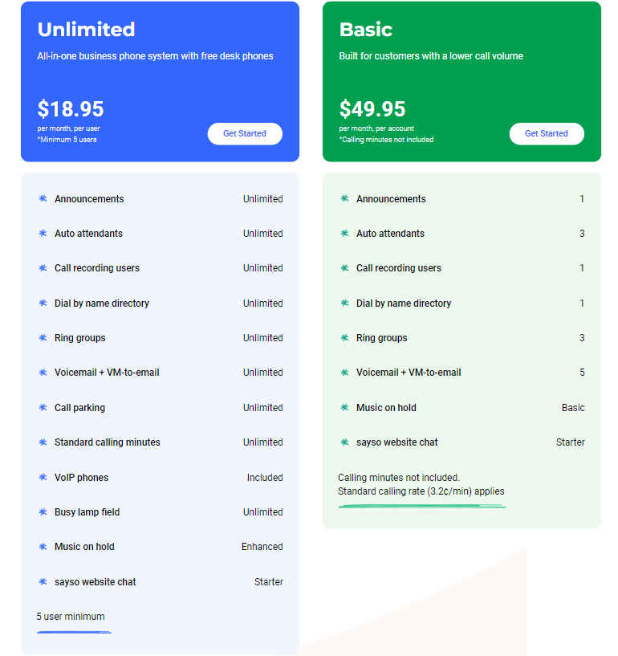Click Get Started in the Basic plan

(547, 134)
